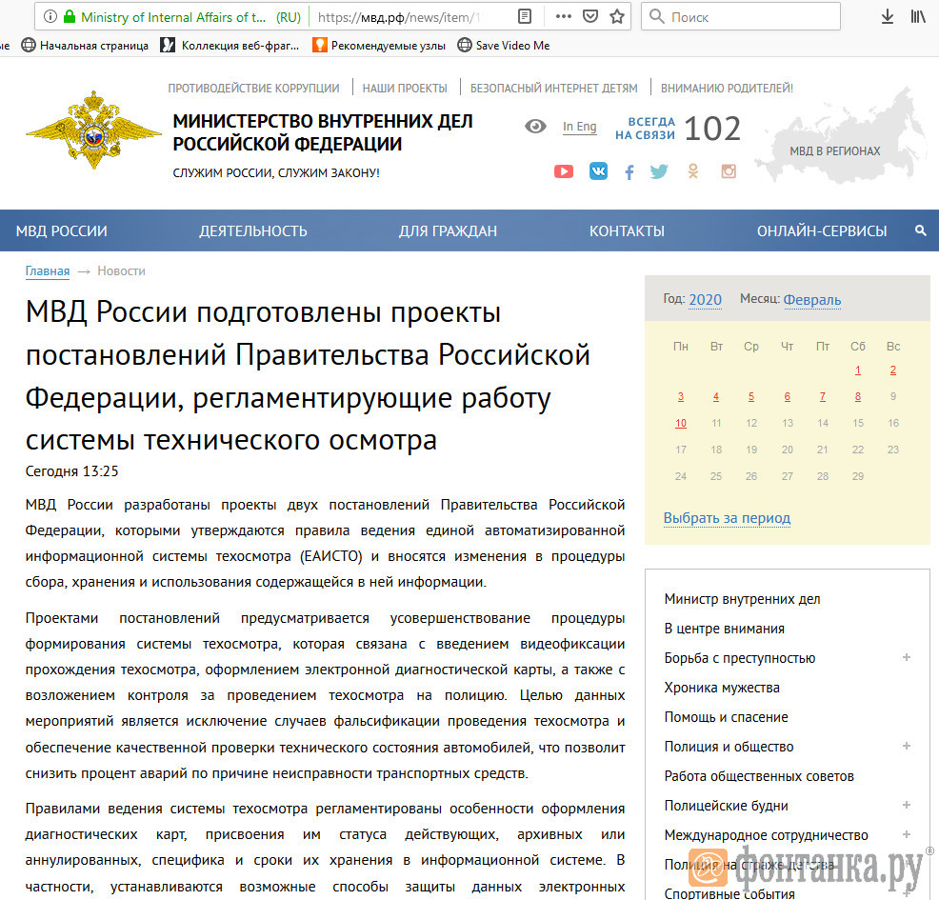This screenshot has width=939, height=900.
Task: Click the Odnoklassniki social icon
Action: 693,171
